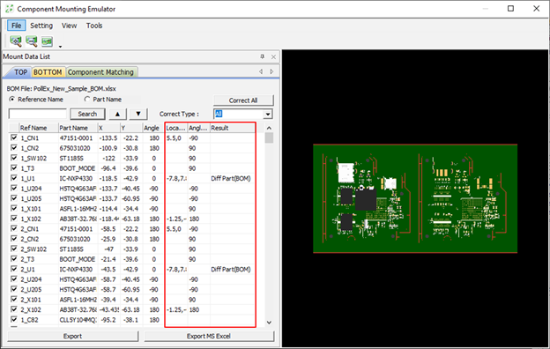Move to previous result with up arrow
This screenshot has width=550, height=349.
click(x=117, y=114)
